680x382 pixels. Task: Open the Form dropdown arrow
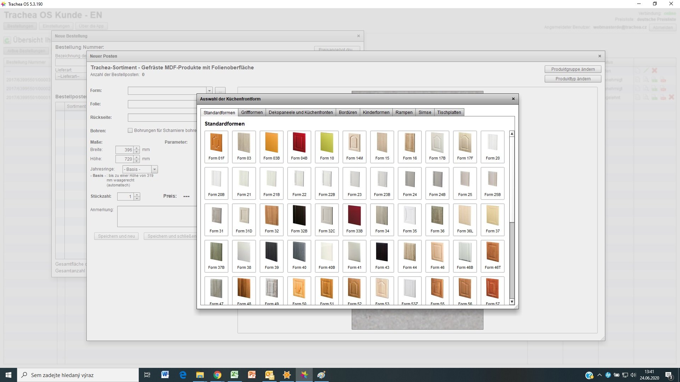[209, 91]
